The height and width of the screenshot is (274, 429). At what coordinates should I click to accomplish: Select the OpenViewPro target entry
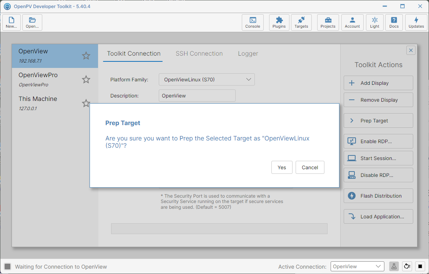click(55, 79)
